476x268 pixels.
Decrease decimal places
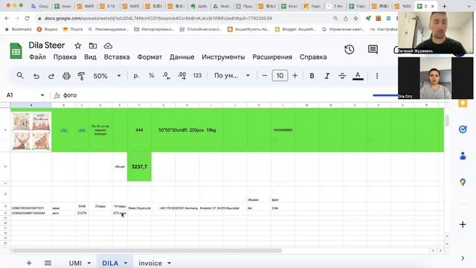(x=167, y=76)
